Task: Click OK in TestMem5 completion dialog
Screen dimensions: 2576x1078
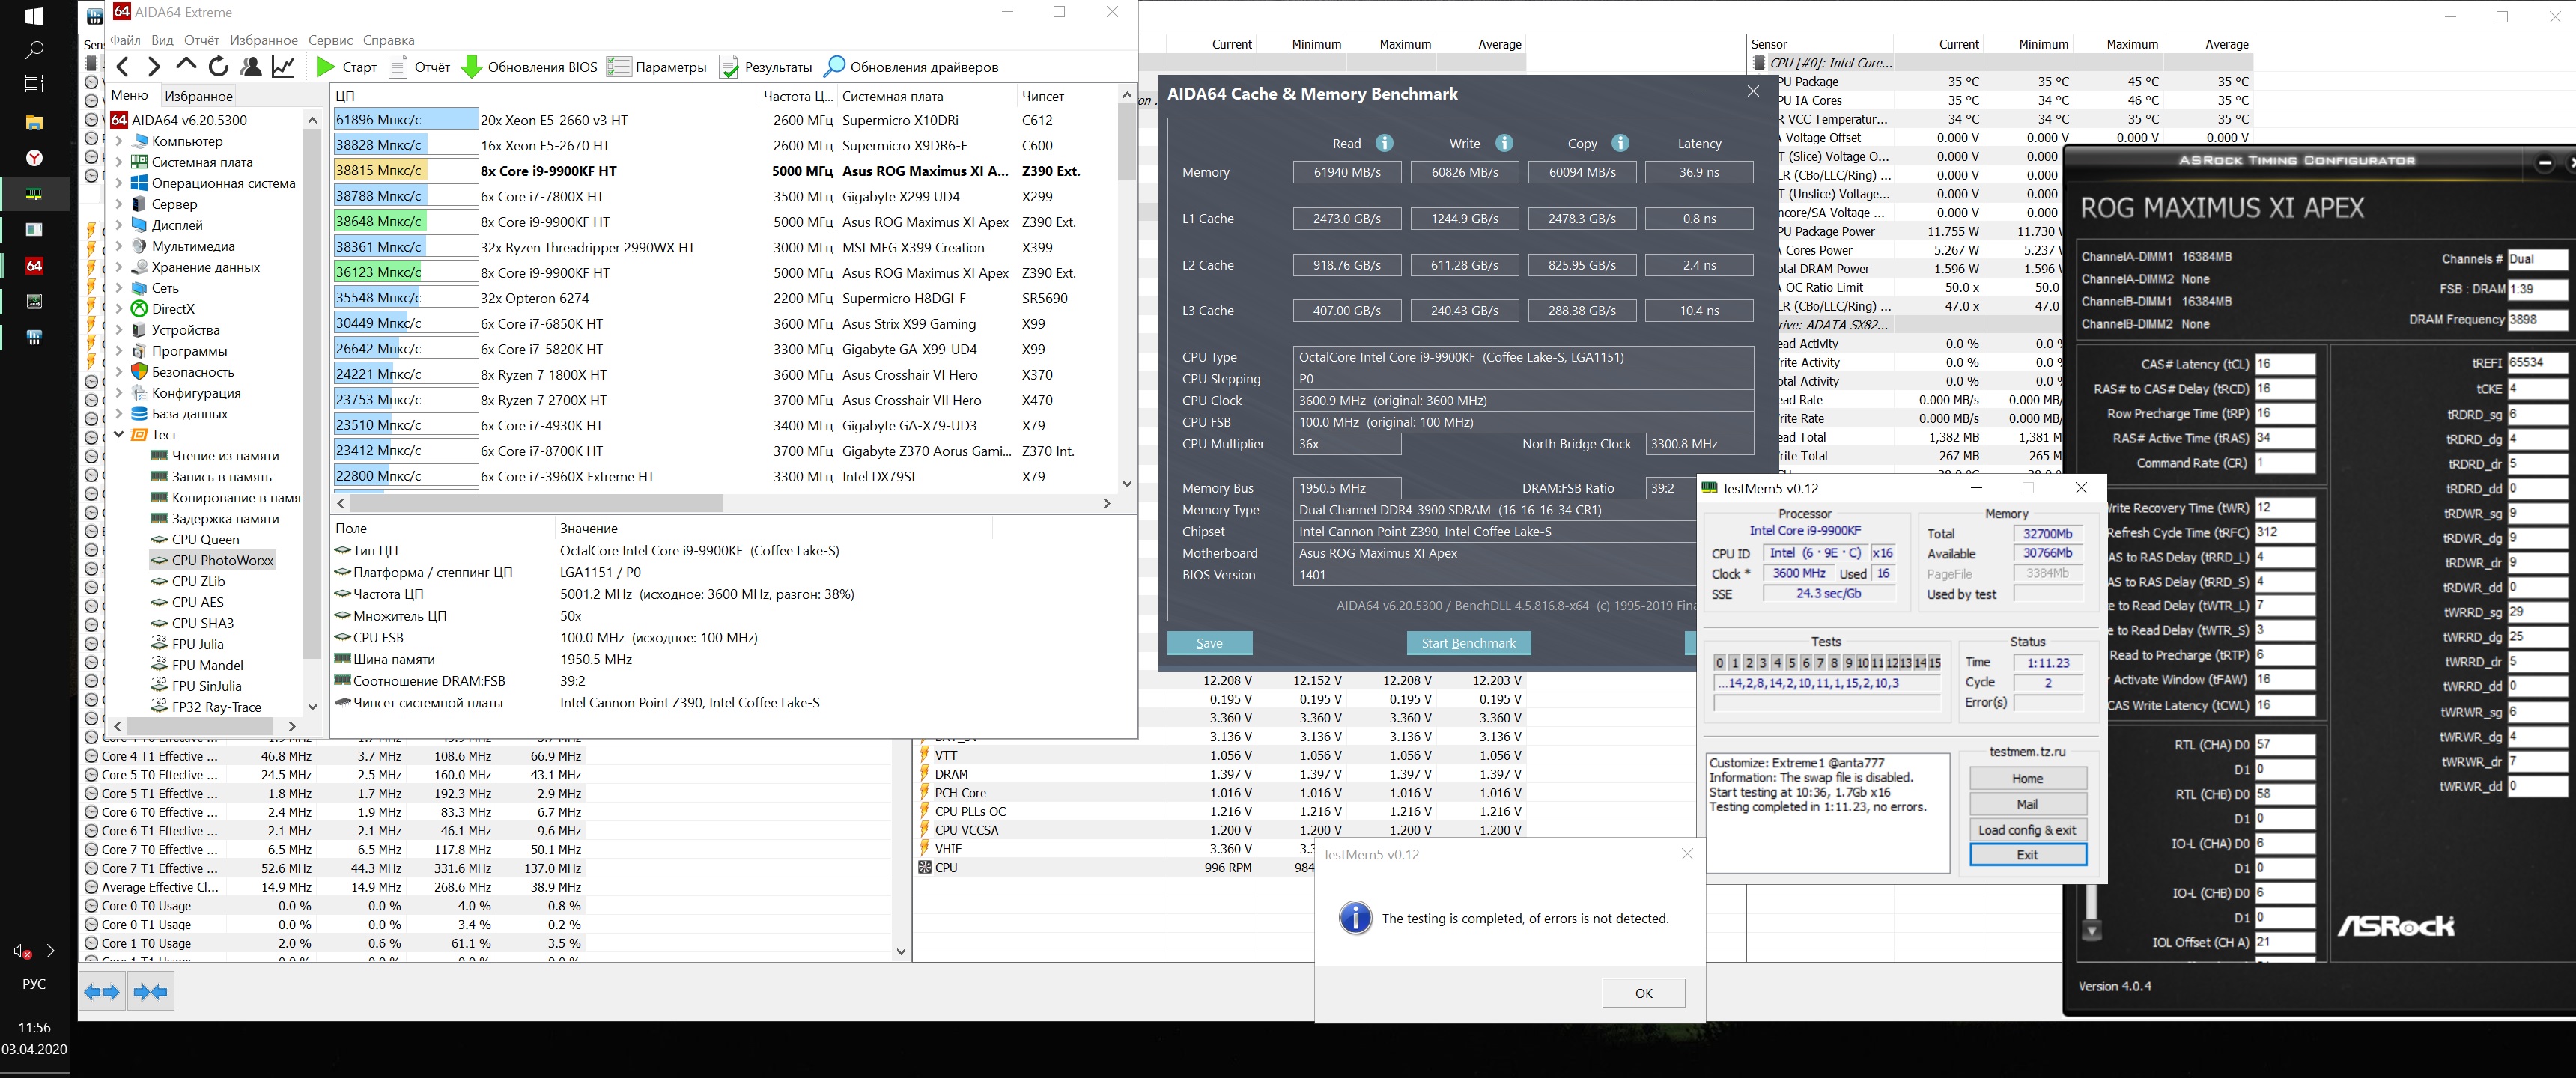Action: pos(1643,993)
